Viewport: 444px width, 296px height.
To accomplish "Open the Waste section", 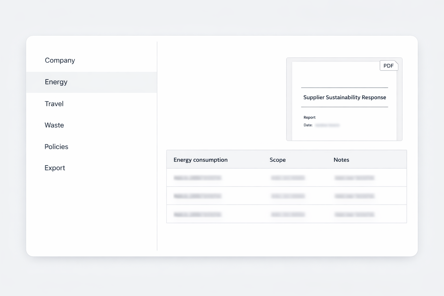I will click(x=54, y=125).
